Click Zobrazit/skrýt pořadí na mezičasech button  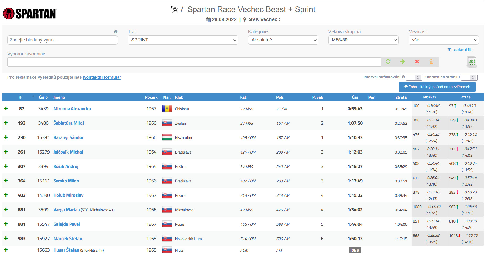pos(437,87)
